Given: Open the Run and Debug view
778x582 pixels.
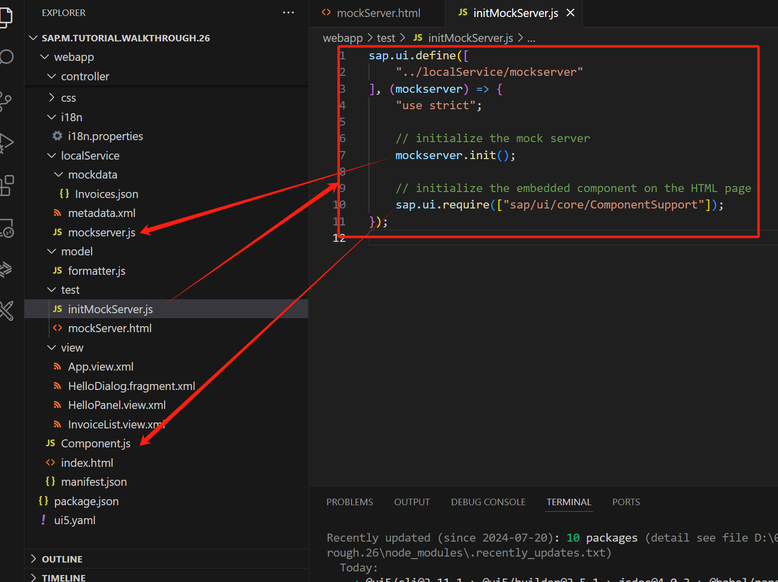Looking at the screenshot, I should click(x=6, y=143).
